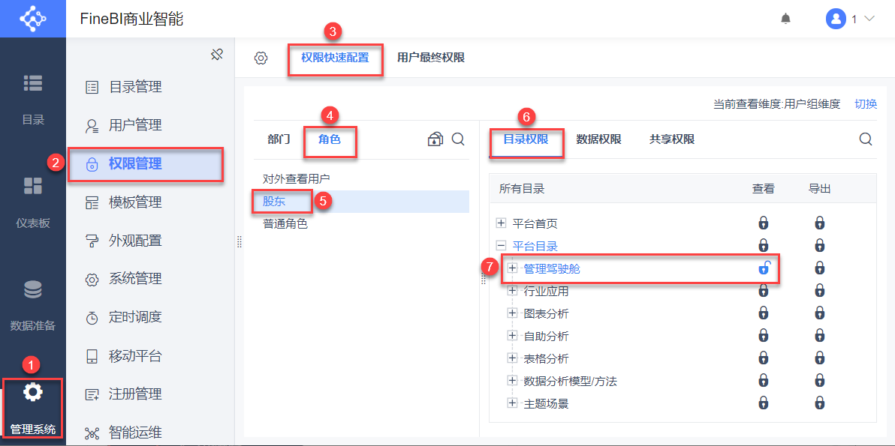Click the pin icon in the sidebar
Screen dimensions: 895x446
coord(217,55)
